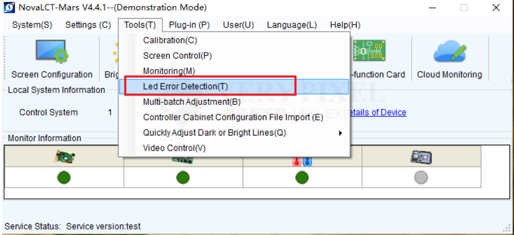Screen dimensions: 514x235
Task: Open Cloud Monitoring
Action: [x=449, y=59]
